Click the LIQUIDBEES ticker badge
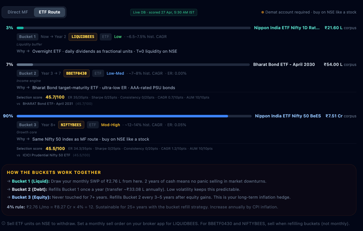 pos(83,37)
